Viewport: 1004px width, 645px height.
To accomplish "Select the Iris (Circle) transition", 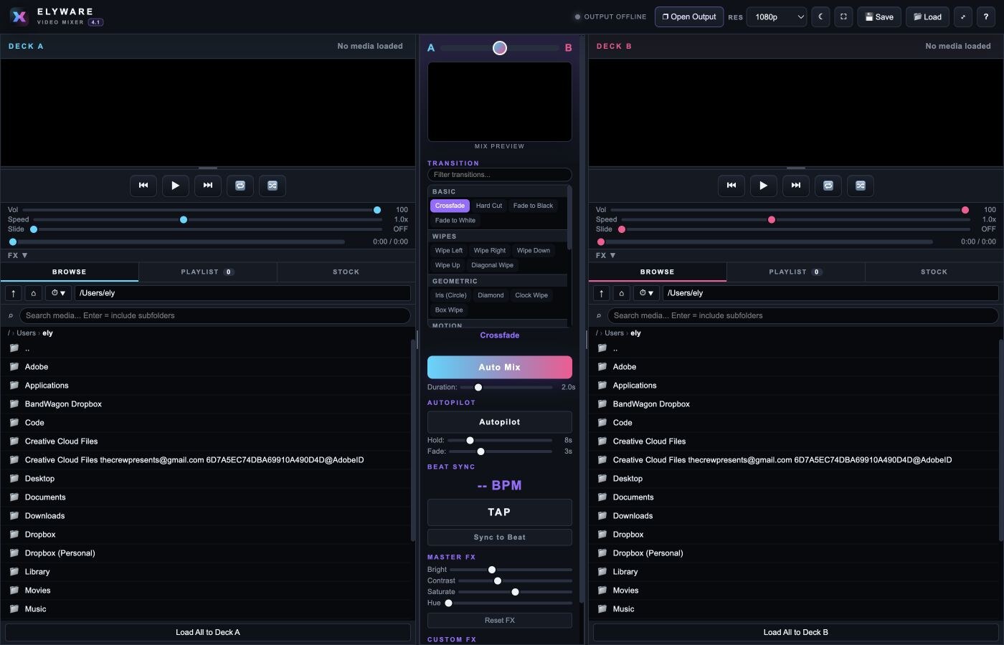I will click(451, 295).
